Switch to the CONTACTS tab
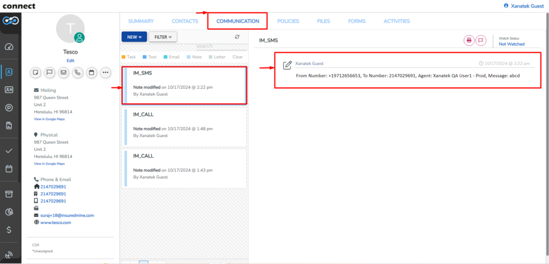549x264 pixels. [x=185, y=21]
